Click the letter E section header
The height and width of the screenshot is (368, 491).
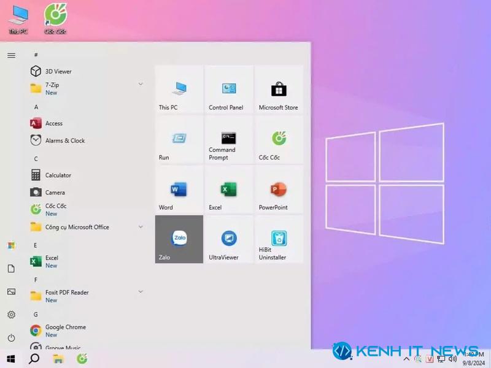(36, 245)
